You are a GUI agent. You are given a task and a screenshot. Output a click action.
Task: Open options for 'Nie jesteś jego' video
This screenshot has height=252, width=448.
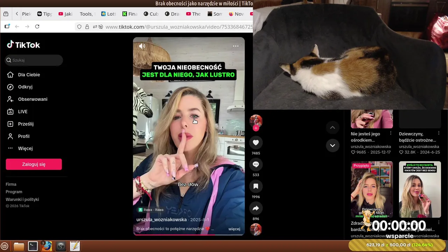tap(391, 133)
